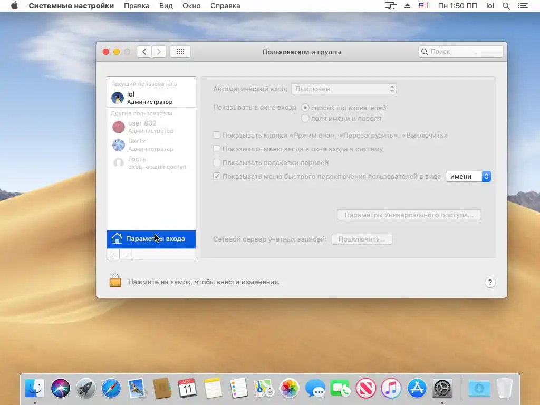This screenshot has height=405, width=540.
Task: Open Contacts book icon in Dock
Action: pos(162,388)
